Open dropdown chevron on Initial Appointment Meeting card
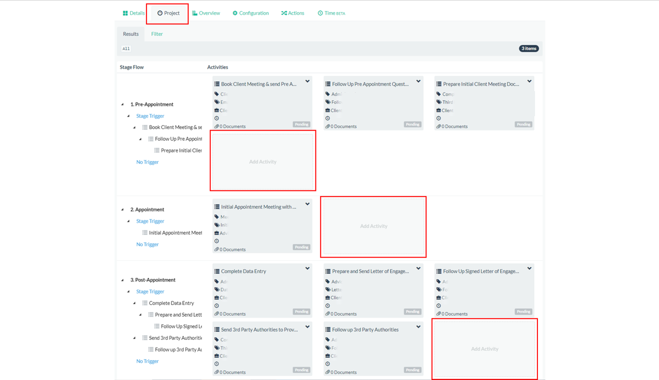The width and height of the screenshot is (659, 380). pos(307,205)
